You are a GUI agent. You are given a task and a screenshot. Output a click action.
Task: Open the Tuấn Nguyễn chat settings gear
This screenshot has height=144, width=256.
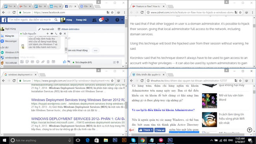pos(60,34)
